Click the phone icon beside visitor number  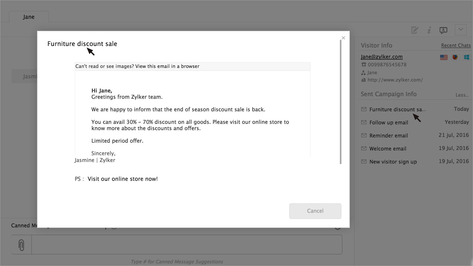(363, 65)
